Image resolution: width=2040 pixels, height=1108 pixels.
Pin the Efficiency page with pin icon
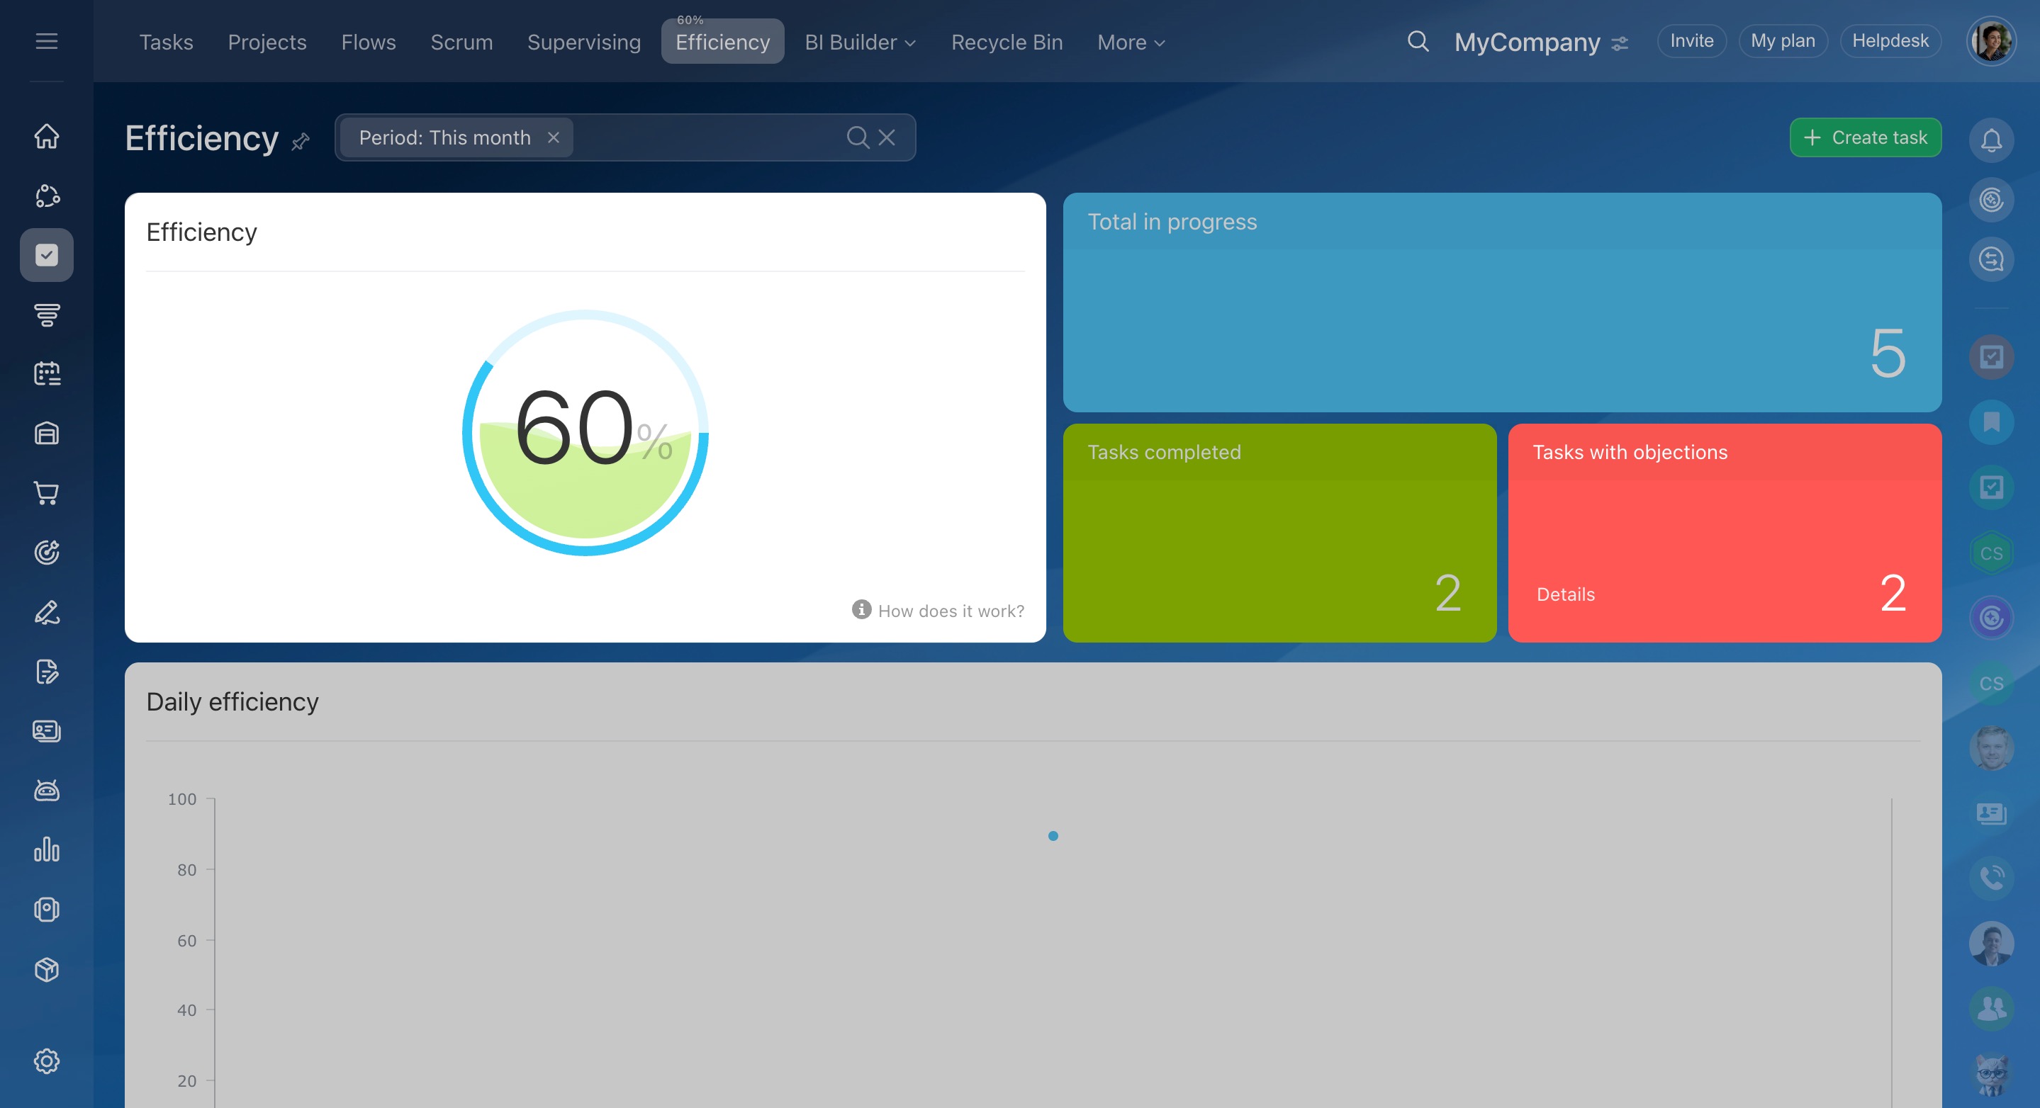[x=300, y=142]
